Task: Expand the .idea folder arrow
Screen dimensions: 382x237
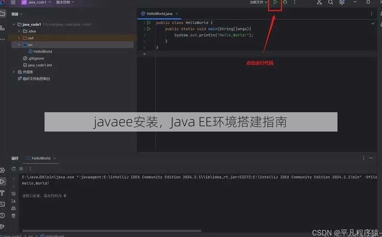Action: (19, 31)
